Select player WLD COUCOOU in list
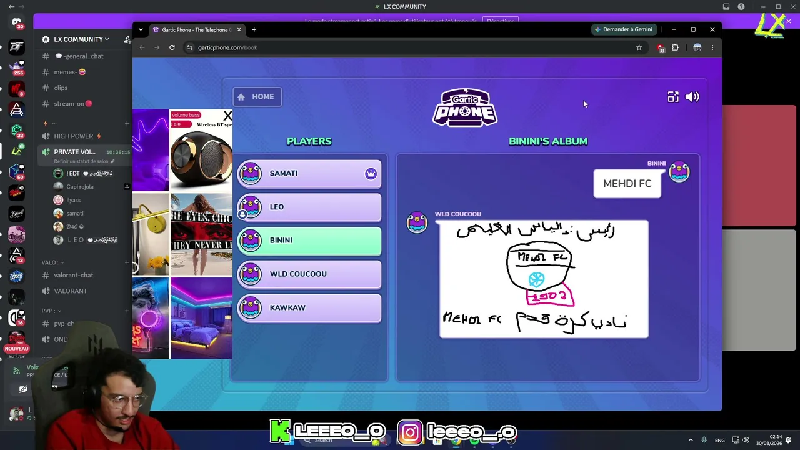Screen dimensions: 800x450 coord(309,274)
